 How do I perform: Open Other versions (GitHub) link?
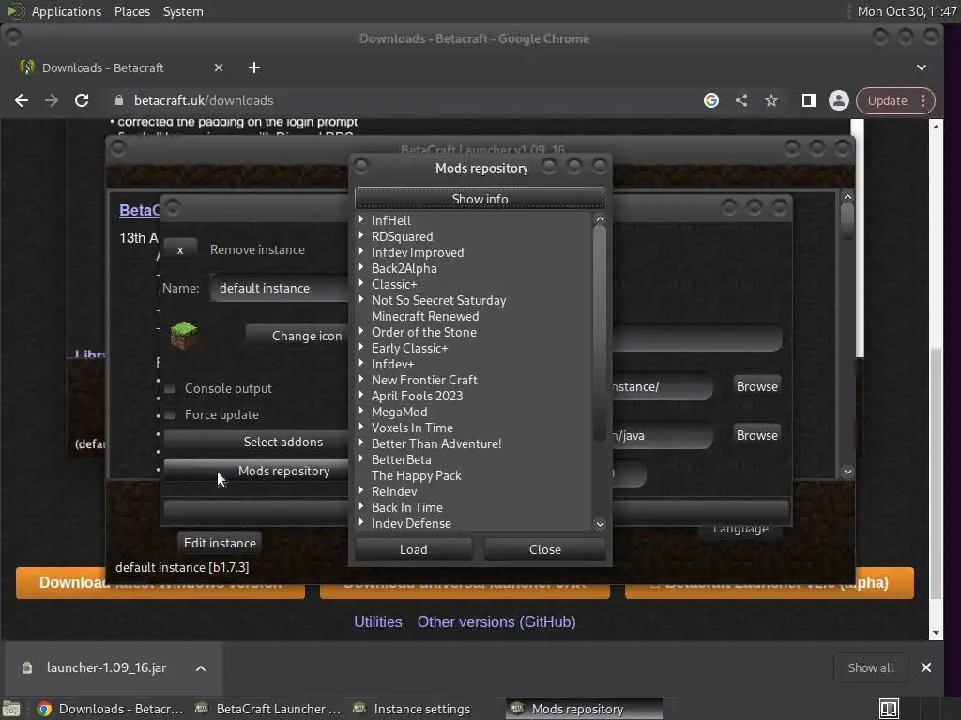point(496,622)
